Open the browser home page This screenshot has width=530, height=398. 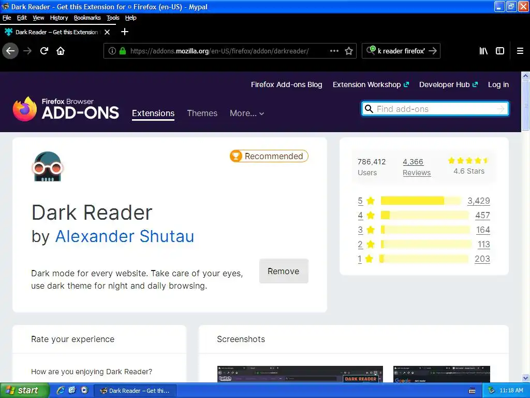pyautogui.click(x=61, y=51)
